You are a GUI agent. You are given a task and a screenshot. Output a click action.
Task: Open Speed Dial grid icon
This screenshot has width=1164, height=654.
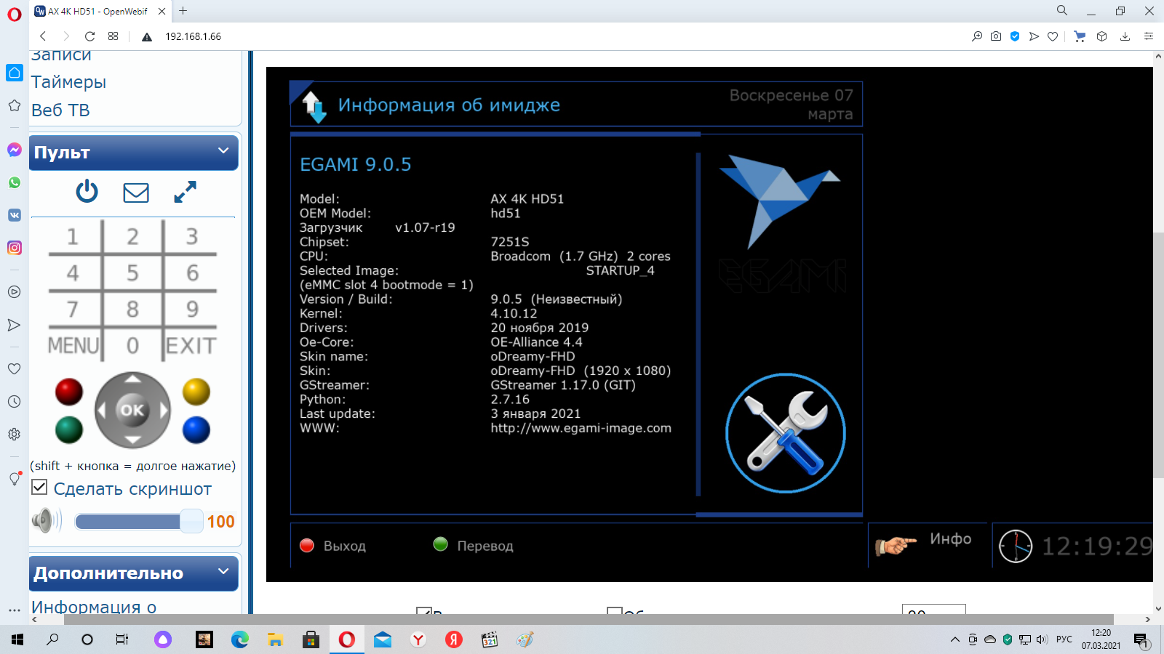click(x=113, y=36)
